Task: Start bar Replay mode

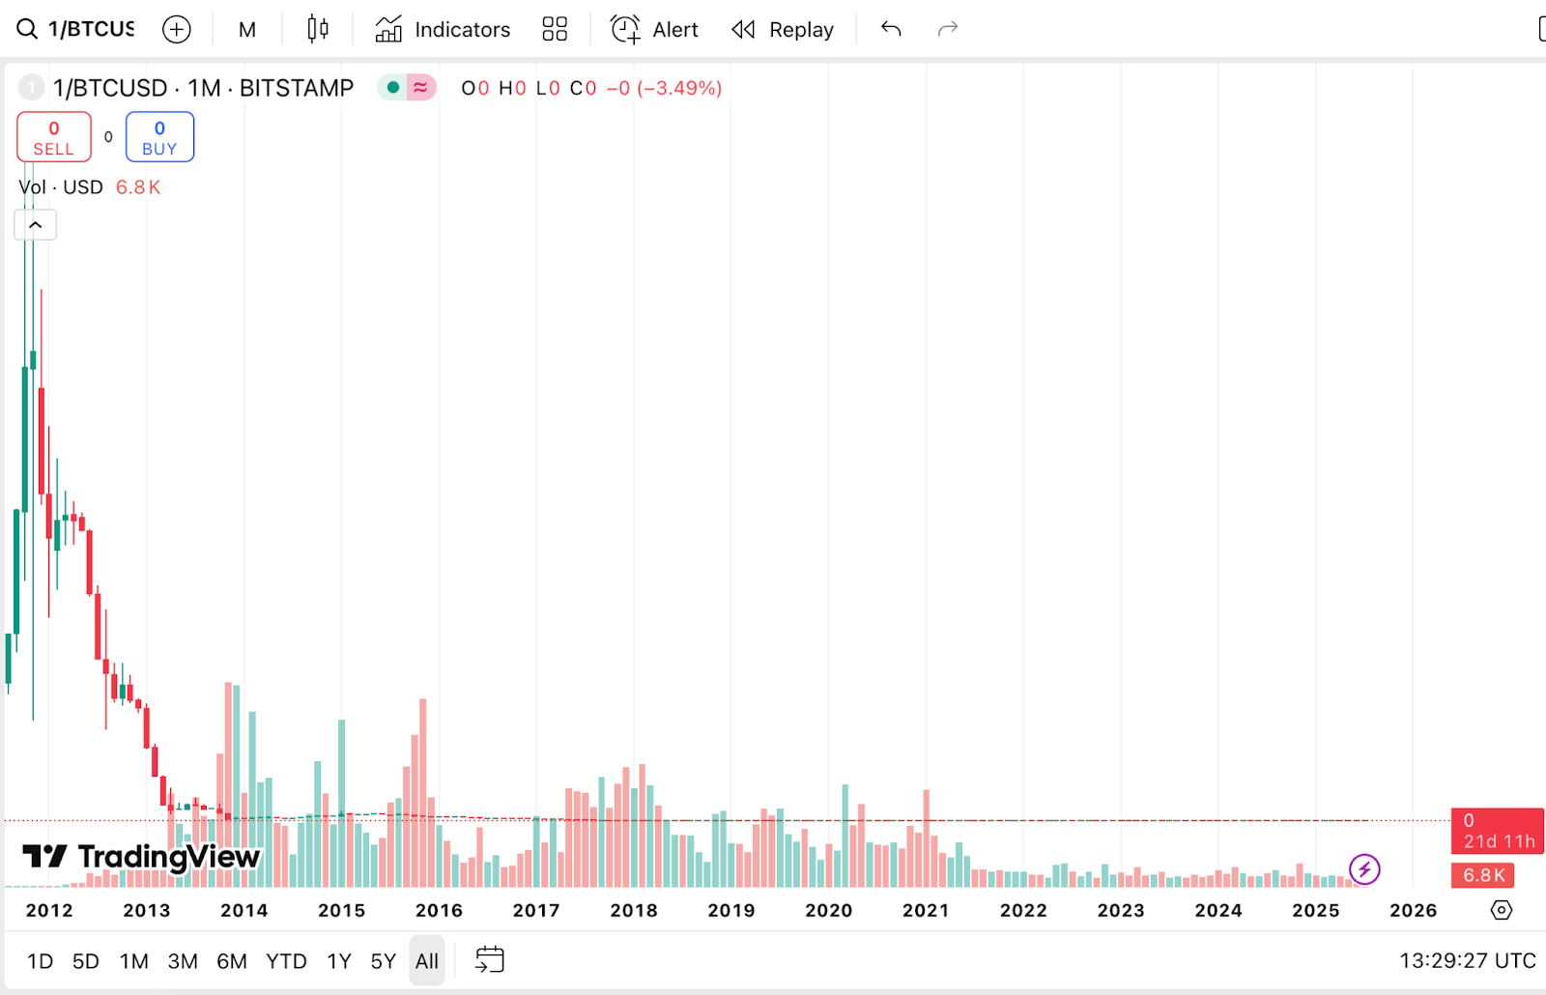Action: click(x=783, y=29)
